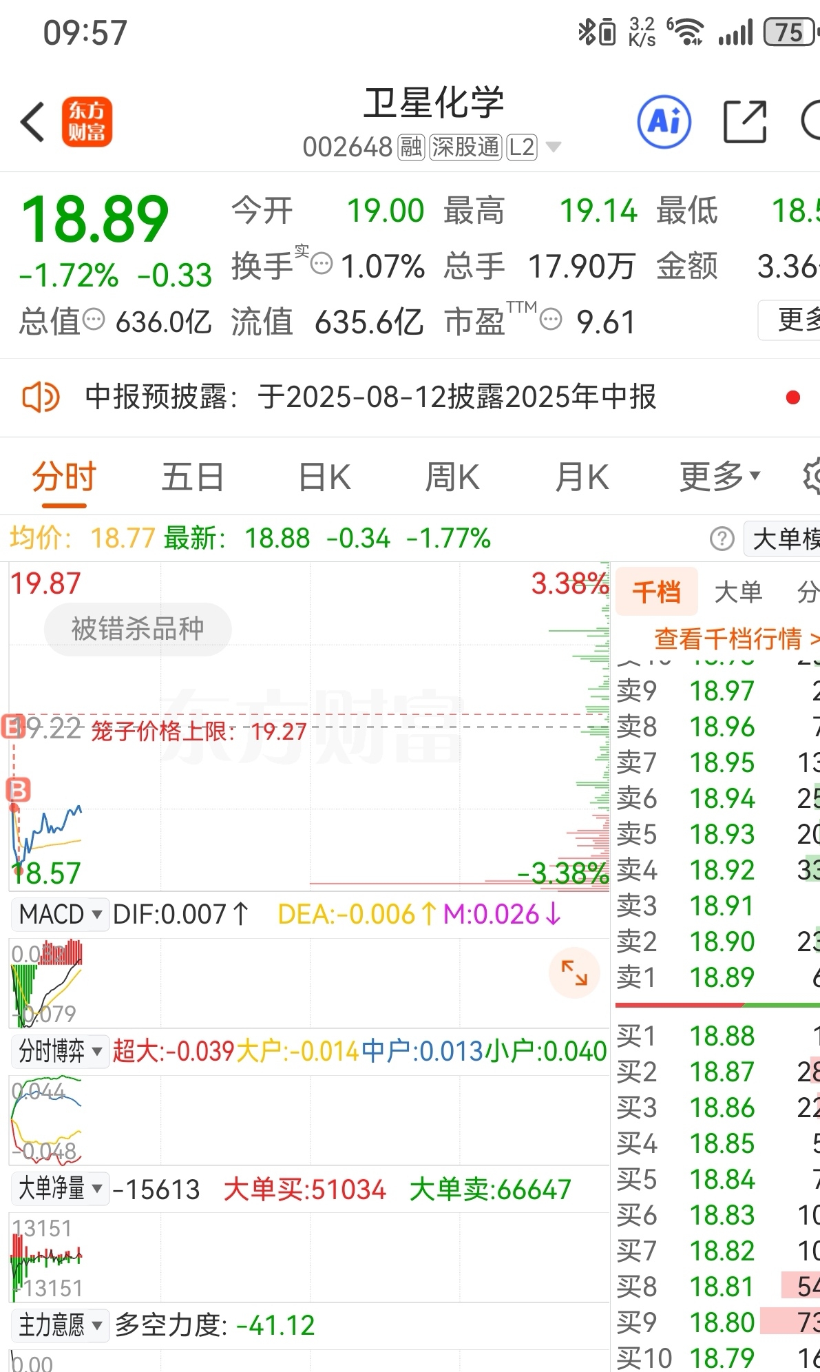Switch to 分时 tab
The width and height of the screenshot is (820, 1372).
point(64,477)
